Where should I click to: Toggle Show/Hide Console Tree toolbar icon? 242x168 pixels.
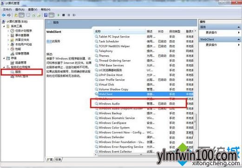pyautogui.click(x=21, y=15)
